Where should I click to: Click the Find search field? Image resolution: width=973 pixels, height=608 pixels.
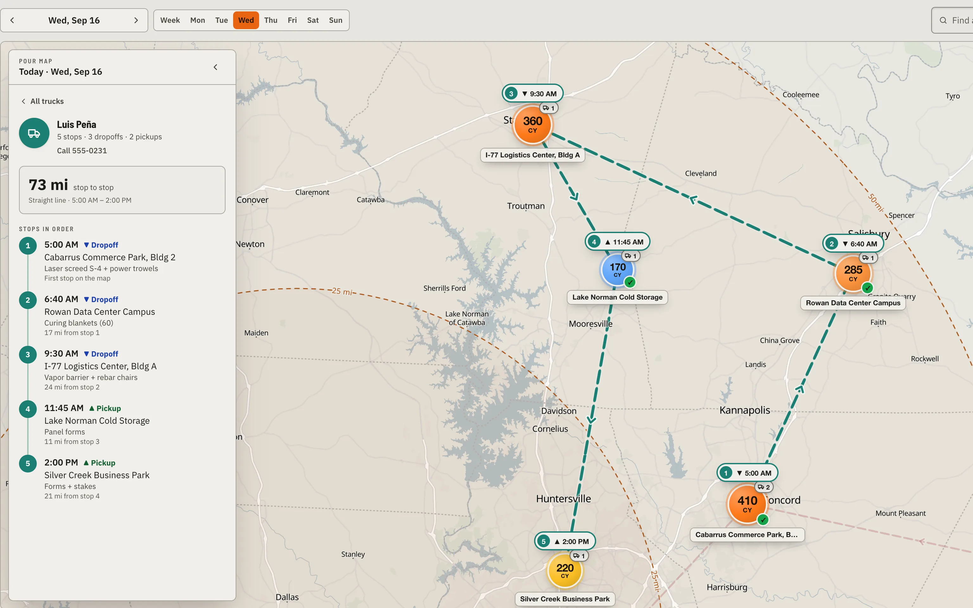click(953, 20)
